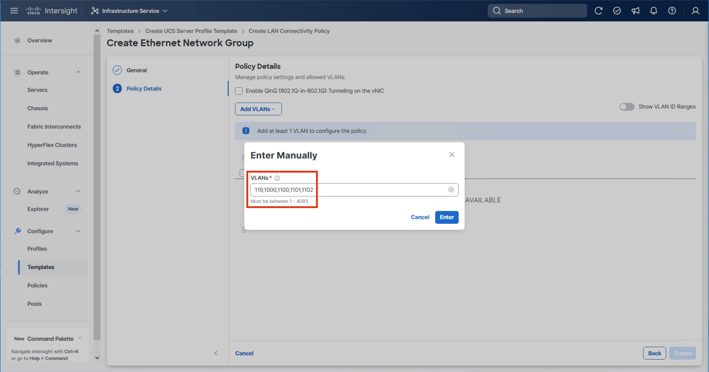This screenshot has height=372, width=709.
Task: Open the help question mark icon
Action: [x=672, y=11]
